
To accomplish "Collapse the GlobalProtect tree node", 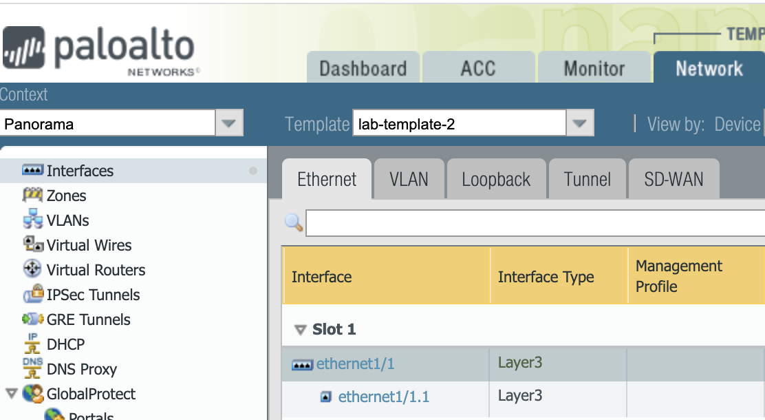I will point(11,394).
